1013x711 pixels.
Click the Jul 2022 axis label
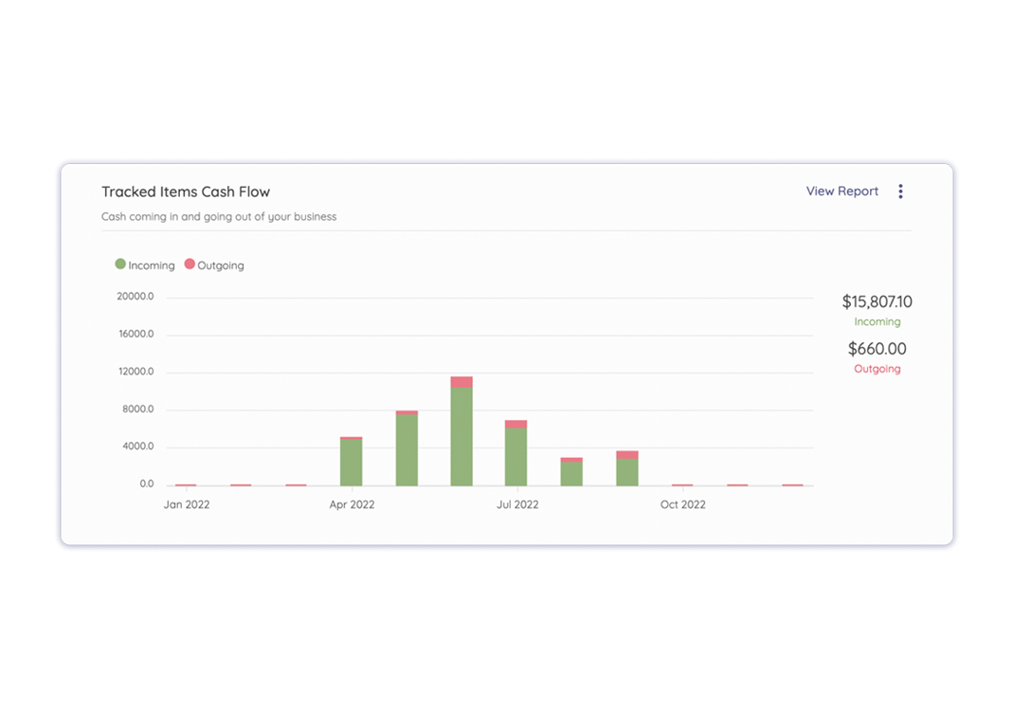coord(517,504)
